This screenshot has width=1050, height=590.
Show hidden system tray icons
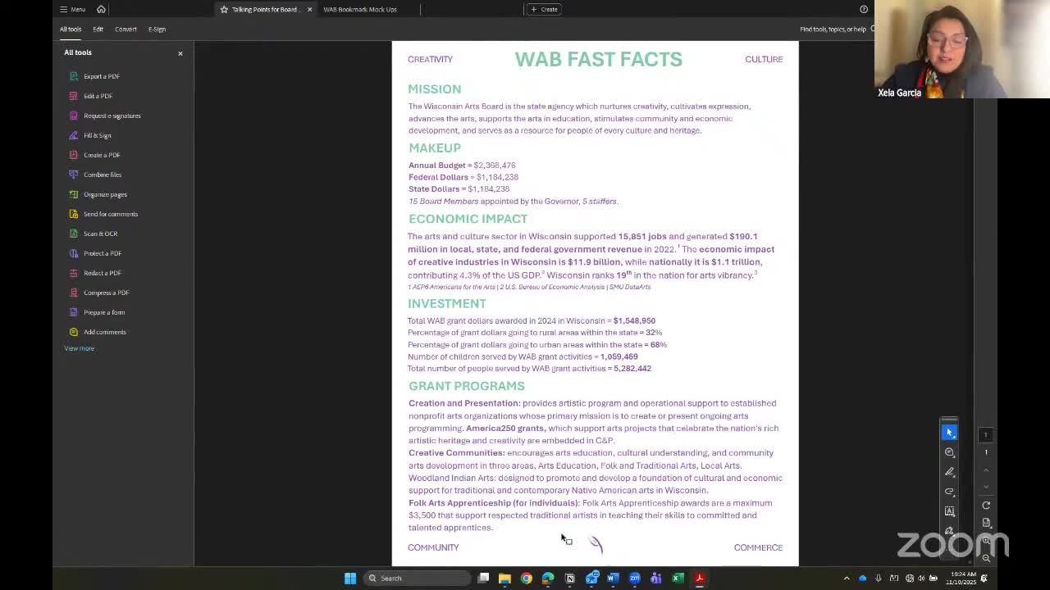[x=847, y=579]
